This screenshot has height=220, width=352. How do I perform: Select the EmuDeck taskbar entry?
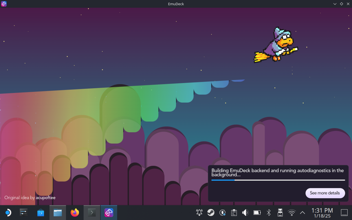(109, 212)
